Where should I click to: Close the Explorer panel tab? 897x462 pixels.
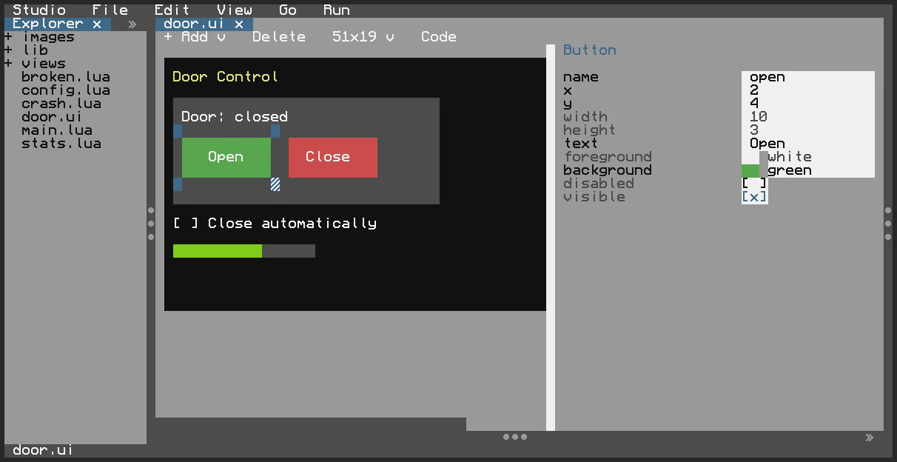tap(97, 24)
